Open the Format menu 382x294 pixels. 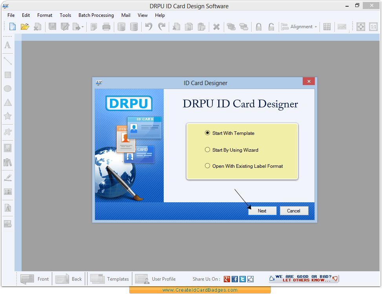(45, 15)
